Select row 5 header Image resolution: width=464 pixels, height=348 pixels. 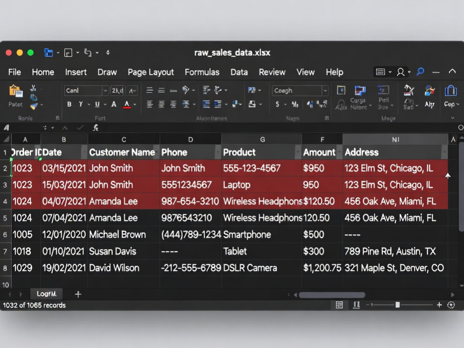click(5, 218)
